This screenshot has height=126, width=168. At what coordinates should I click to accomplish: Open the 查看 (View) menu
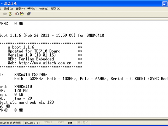[x=20, y=9]
